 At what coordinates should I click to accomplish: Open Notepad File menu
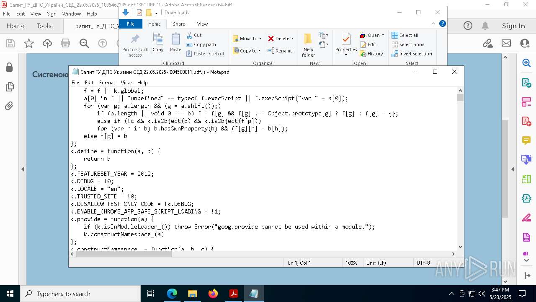tap(75, 83)
